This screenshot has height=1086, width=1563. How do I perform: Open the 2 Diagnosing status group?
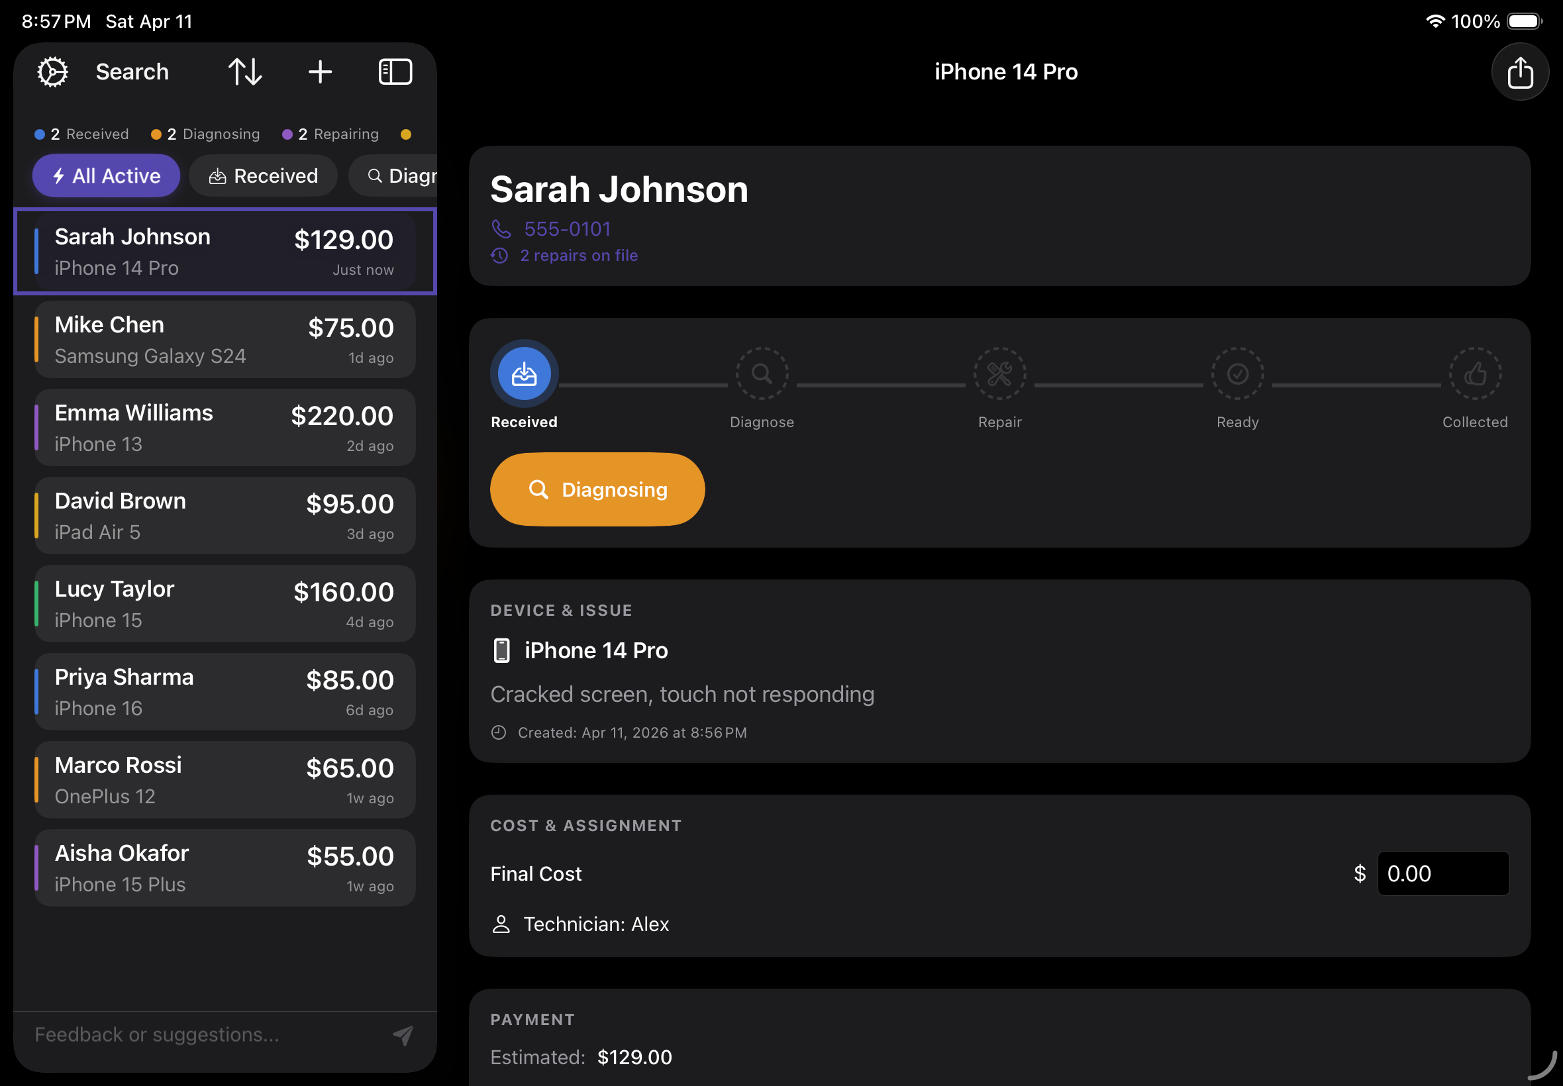click(x=205, y=133)
